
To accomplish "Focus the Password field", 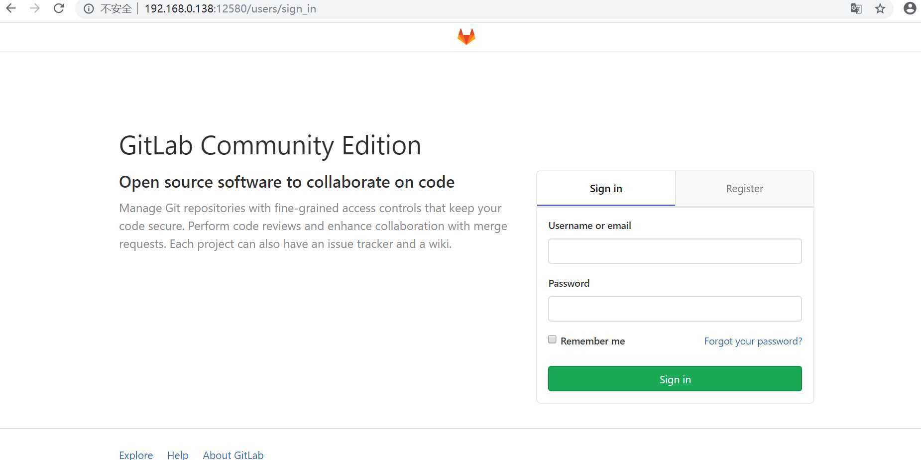I will coord(675,309).
